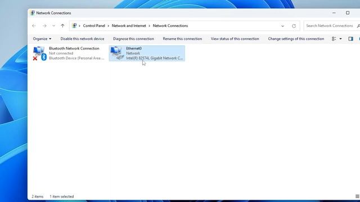Click the 2 items status text
The width and height of the screenshot is (360, 202).
coord(38,196)
